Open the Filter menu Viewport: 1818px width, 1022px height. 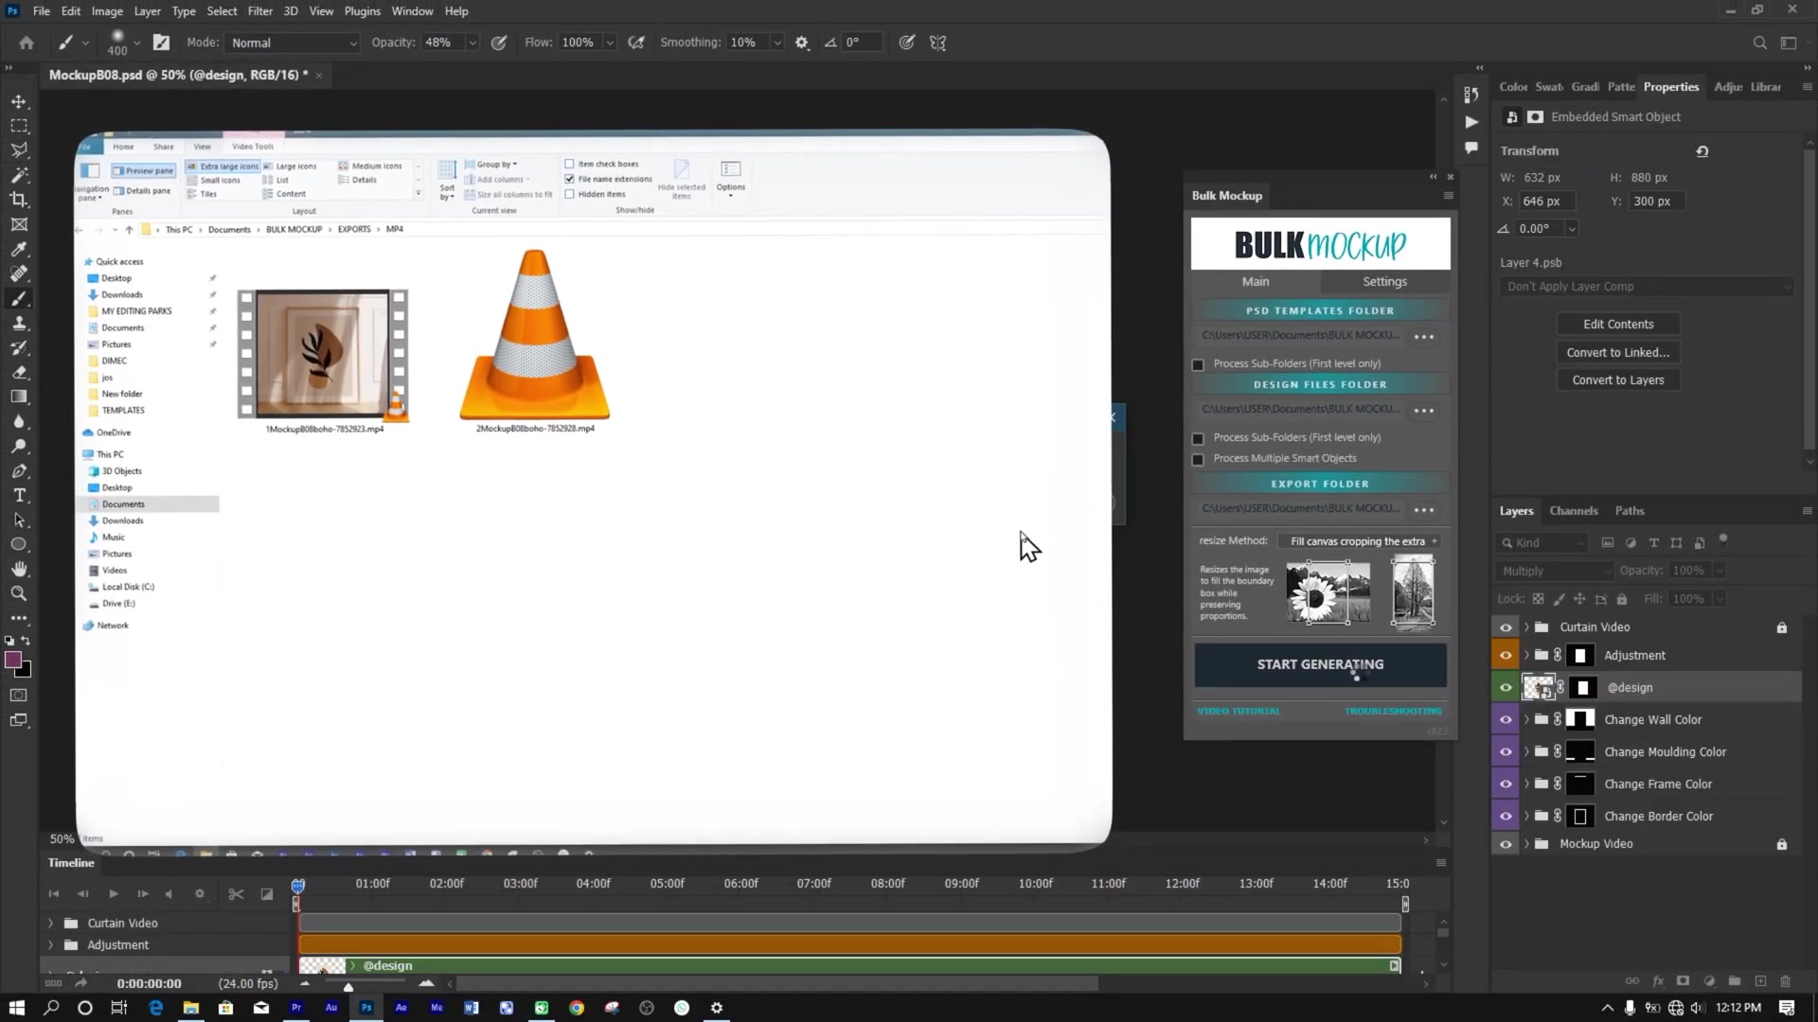tap(260, 10)
